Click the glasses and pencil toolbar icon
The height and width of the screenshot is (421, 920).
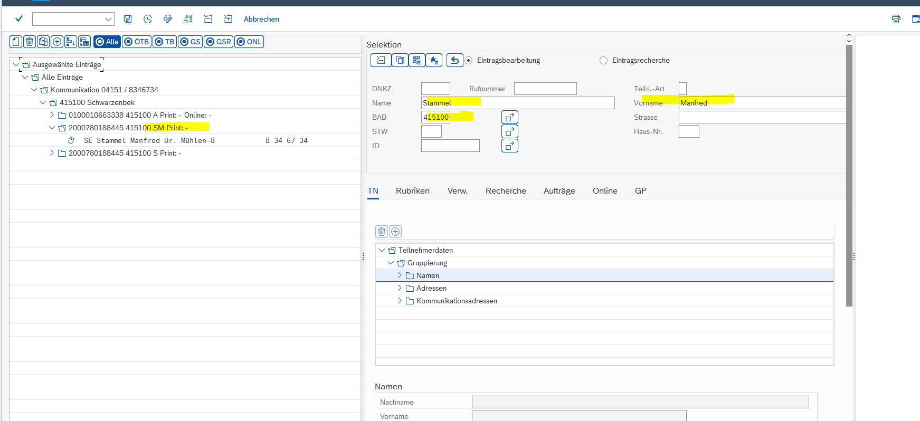(168, 19)
